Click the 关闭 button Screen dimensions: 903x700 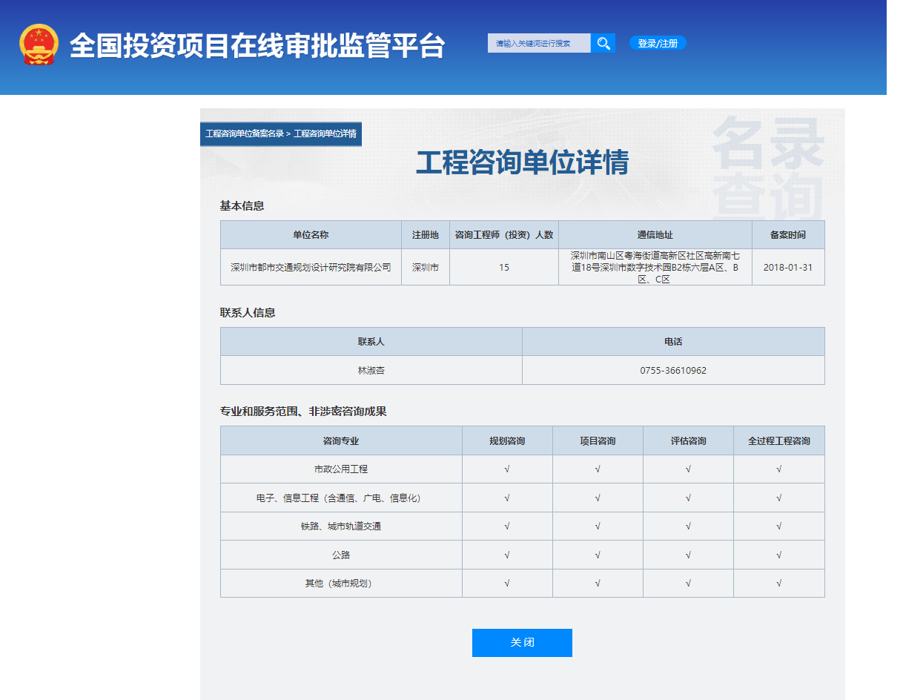(522, 642)
